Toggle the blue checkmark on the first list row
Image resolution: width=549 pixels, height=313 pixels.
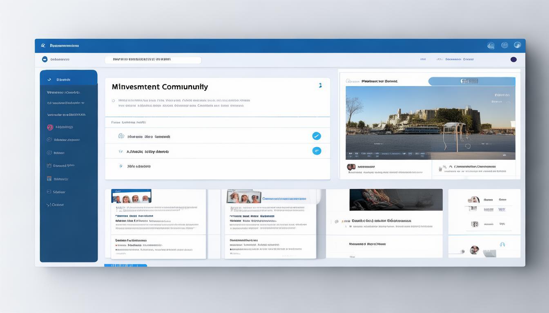[316, 136]
